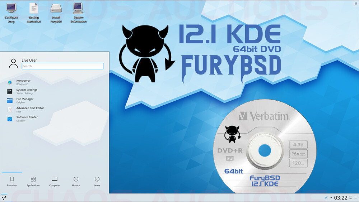Launch the Install FuryBSD desktop icon

56,13
